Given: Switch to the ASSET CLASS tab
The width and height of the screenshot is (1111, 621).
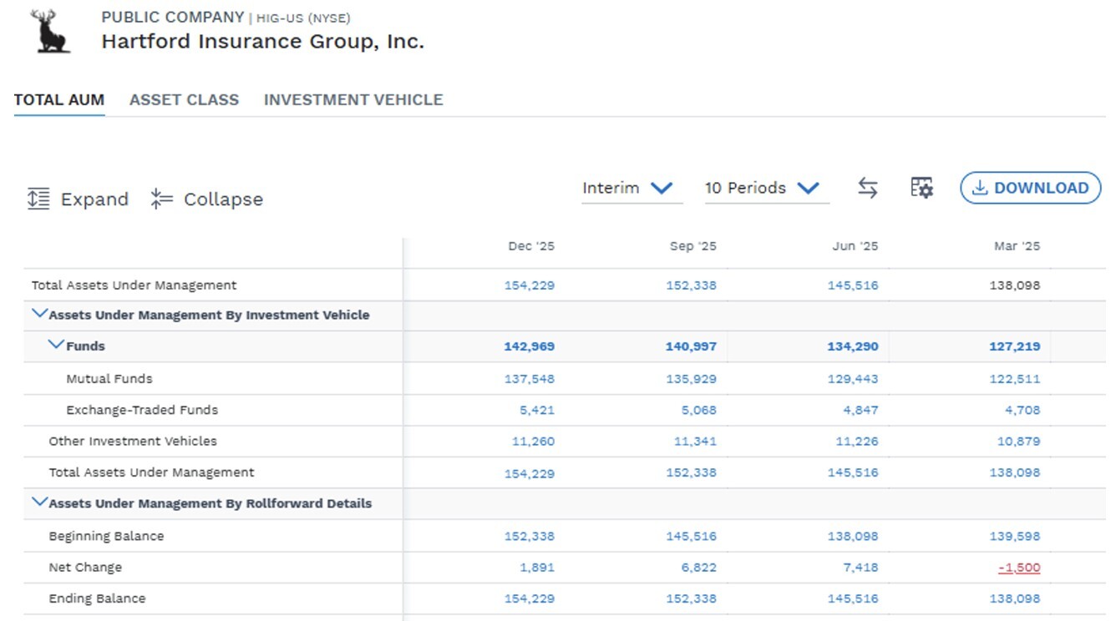Looking at the screenshot, I should (184, 100).
